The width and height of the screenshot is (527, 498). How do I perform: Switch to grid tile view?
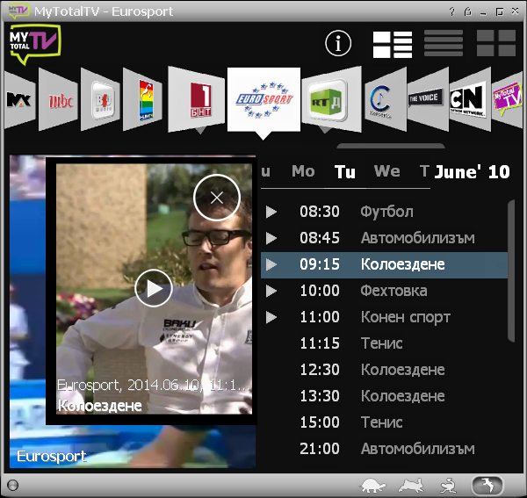(496, 43)
